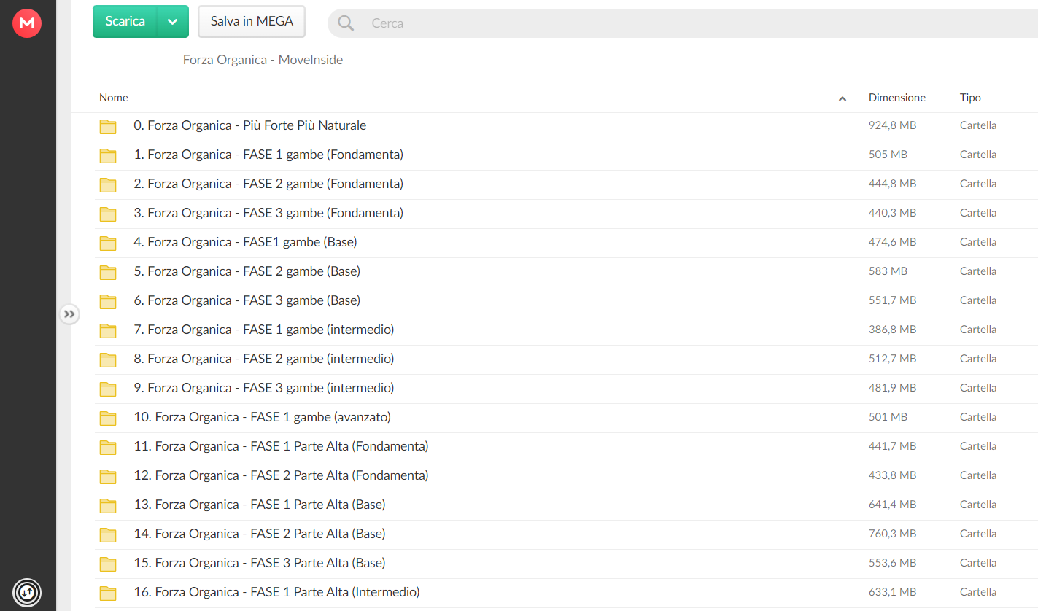
Task: Click Salva in MEGA button
Action: (252, 22)
